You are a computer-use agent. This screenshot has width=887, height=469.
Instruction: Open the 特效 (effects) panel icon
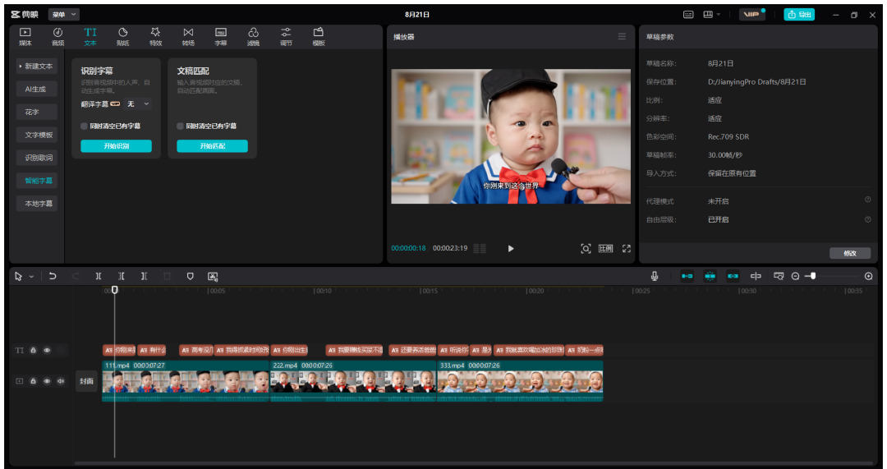155,36
